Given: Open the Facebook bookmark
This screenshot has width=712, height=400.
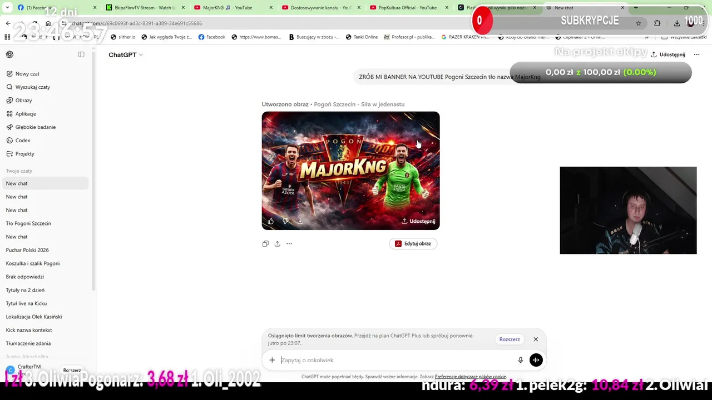Looking at the screenshot, I should pyautogui.click(x=212, y=37).
